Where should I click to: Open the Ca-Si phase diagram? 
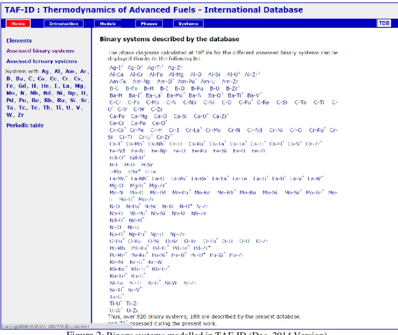180,116
